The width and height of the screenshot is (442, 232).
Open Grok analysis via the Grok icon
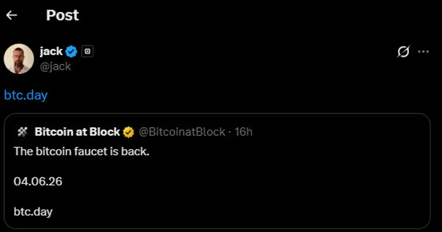[x=404, y=52]
